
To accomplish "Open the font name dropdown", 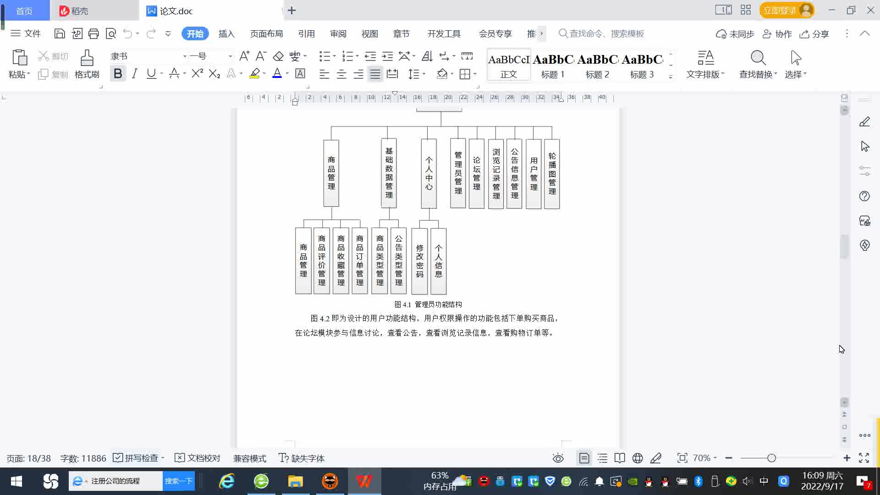I will tap(185, 56).
